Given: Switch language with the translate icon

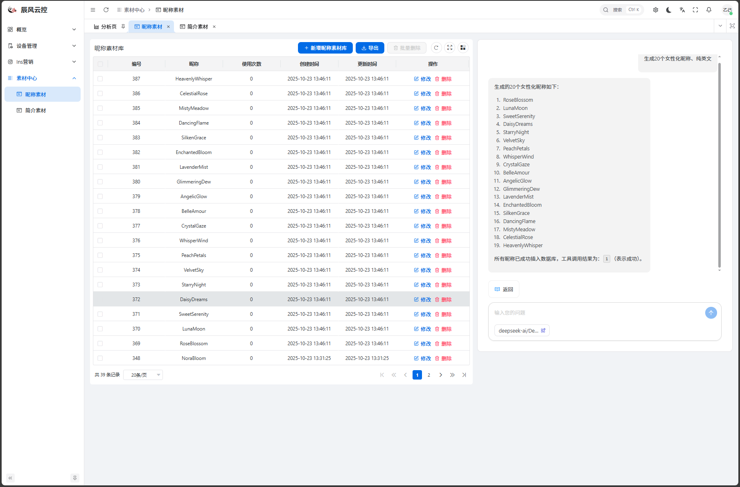Looking at the screenshot, I should tap(682, 10).
